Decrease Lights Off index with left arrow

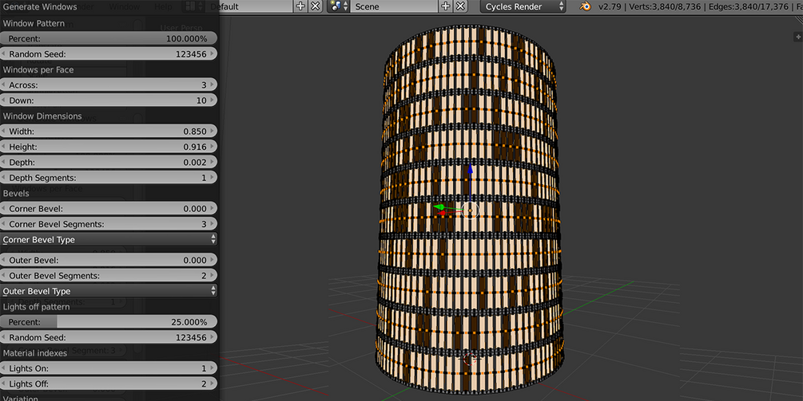coord(4,383)
